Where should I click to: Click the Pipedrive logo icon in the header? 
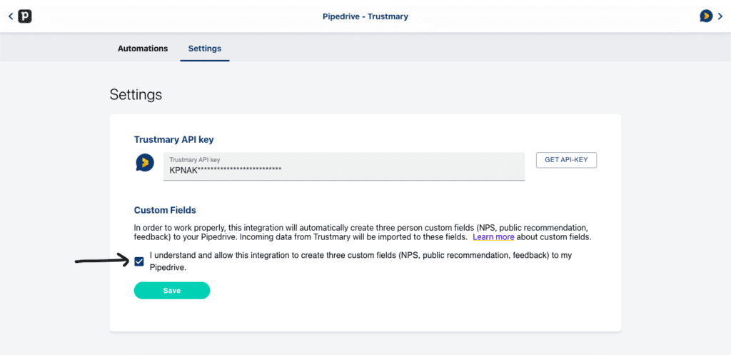(25, 16)
